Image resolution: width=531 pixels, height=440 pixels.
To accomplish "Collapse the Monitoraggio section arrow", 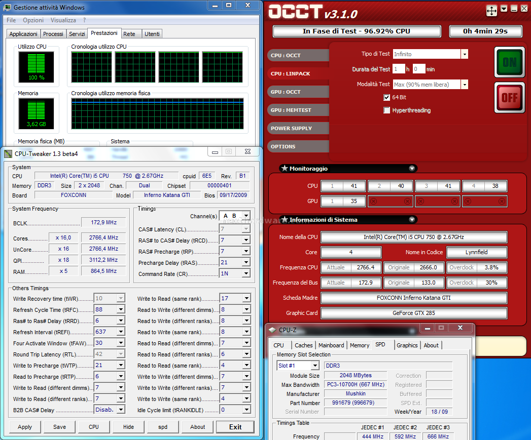I will click(412, 169).
